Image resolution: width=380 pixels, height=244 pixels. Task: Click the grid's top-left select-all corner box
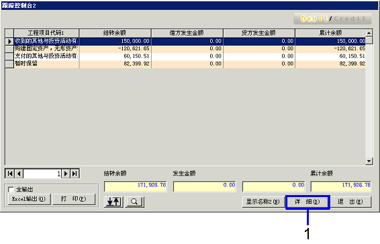pyautogui.click(x=9, y=33)
